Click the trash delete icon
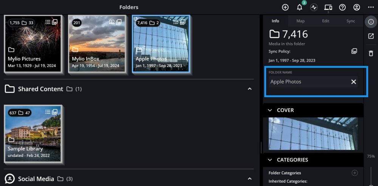Screen dimensions: 378x186 click(371, 53)
